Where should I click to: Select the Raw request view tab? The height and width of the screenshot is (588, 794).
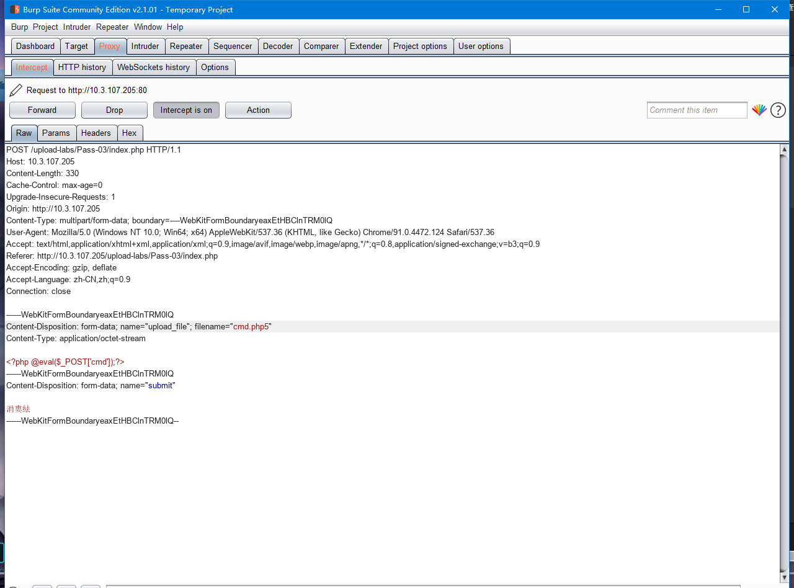pos(24,133)
